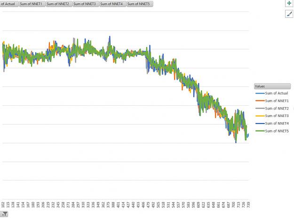
Task: Select the Sum of NNET1 legend entry
Action: click(272, 101)
